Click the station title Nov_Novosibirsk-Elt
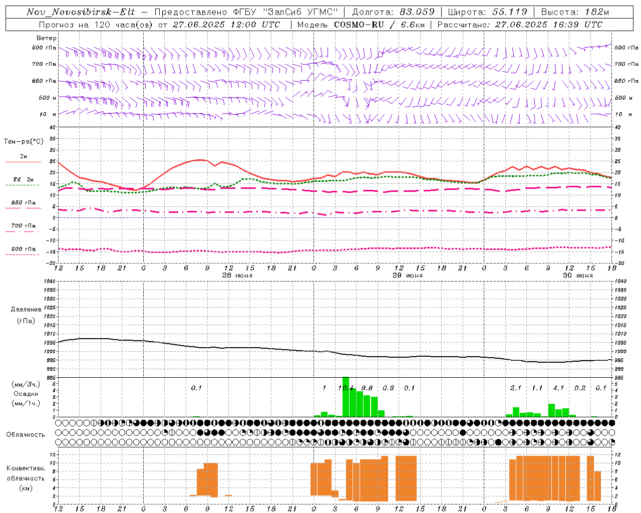Image resolution: width=641 pixels, height=513 pixels. click(81, 12)
